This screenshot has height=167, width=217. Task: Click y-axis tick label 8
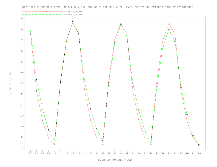[x=22, y=137]
